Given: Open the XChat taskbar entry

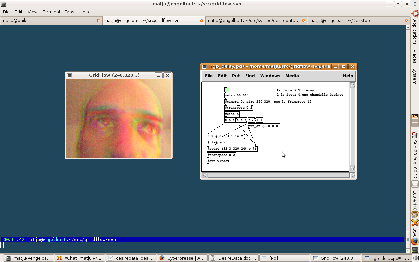Looking at the screenshot, I should click(x=80, y=258).
